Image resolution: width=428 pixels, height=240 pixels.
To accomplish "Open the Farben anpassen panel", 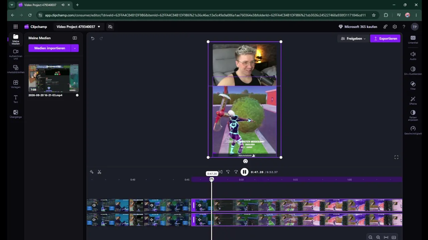I will (413, 115).
